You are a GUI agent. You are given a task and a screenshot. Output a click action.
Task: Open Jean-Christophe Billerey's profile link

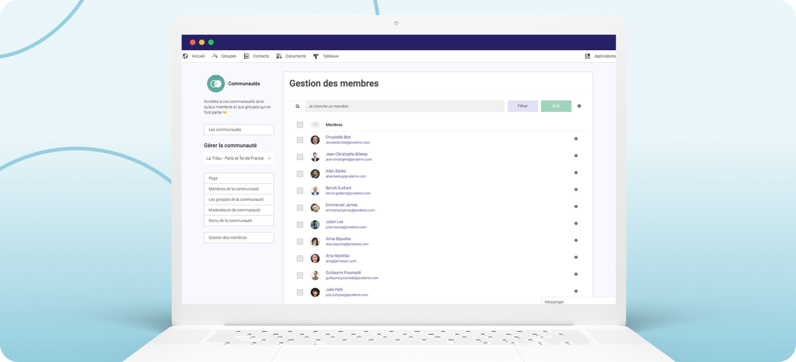point(347,154)
